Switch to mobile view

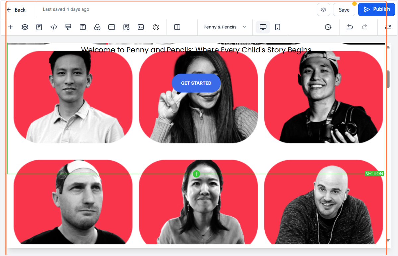(278, 27)
